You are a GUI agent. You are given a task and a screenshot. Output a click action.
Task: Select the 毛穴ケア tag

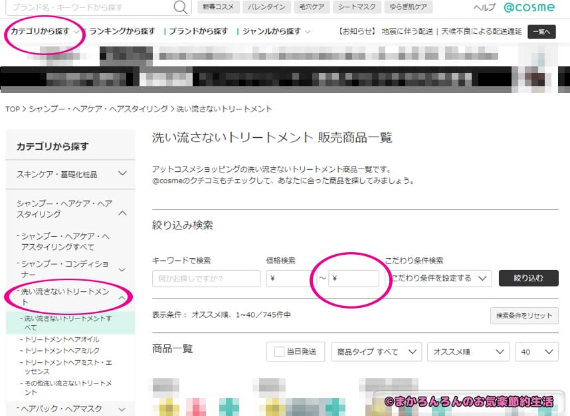click(312, 7)
